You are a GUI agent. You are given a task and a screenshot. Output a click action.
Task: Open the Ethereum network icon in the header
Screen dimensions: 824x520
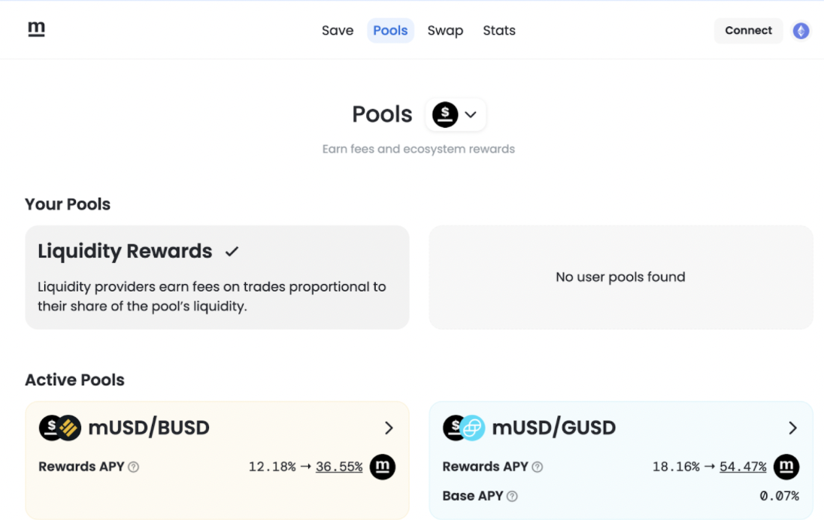pyautogui.click(x=801, y=31)
